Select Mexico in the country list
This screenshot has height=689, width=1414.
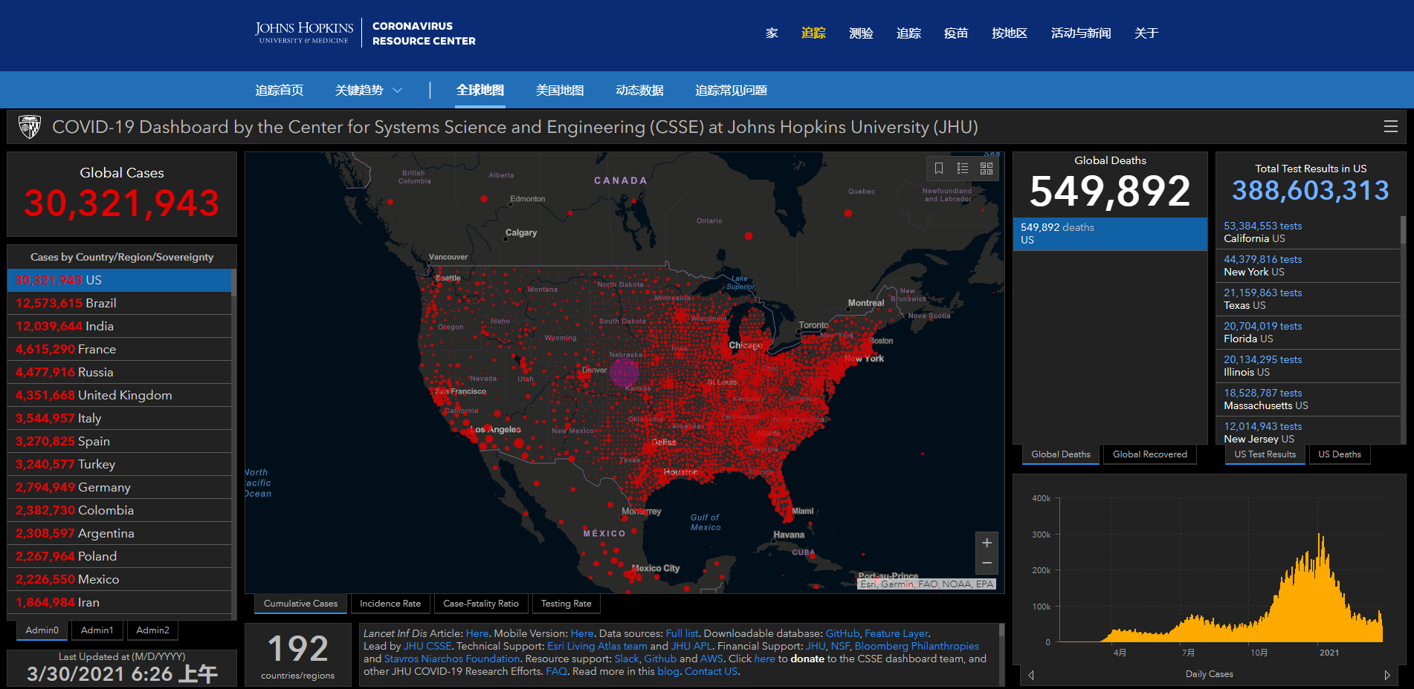tap(119, 579)
